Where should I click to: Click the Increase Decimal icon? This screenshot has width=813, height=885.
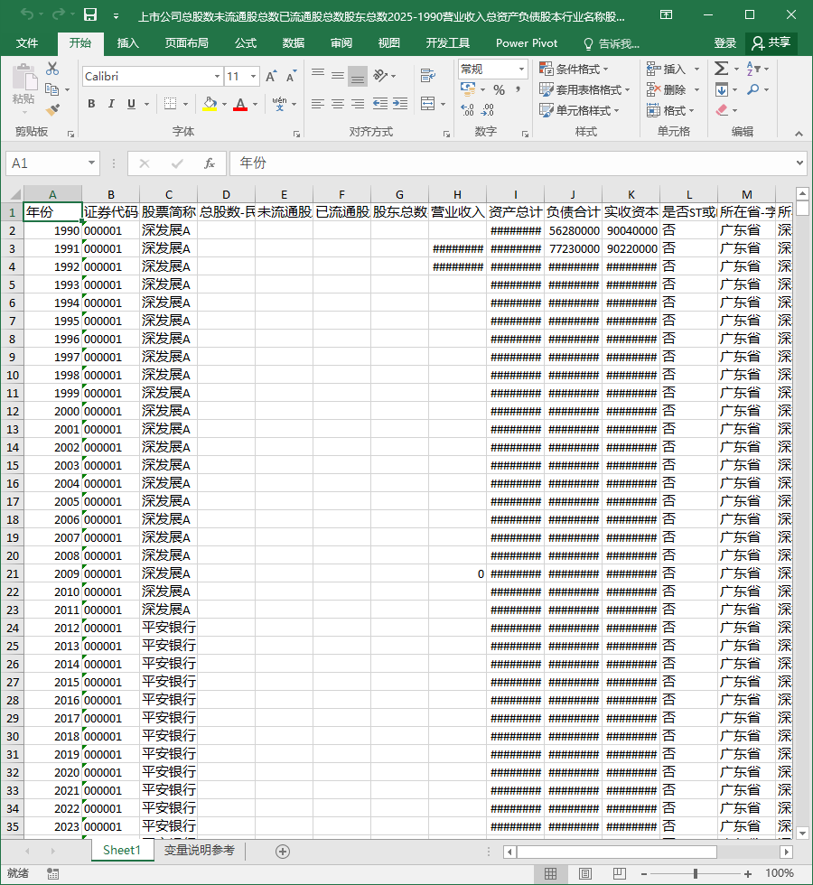468,109
